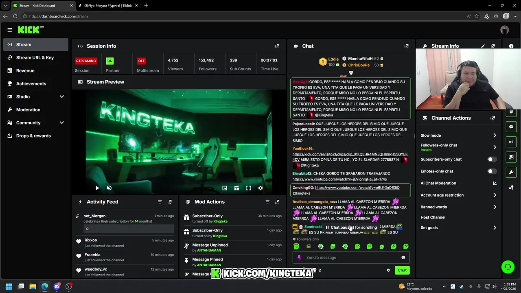This screenshot has height=293, width=521.
Task: Open the browser tab list dropdown
Action: [x=5, y=5]
